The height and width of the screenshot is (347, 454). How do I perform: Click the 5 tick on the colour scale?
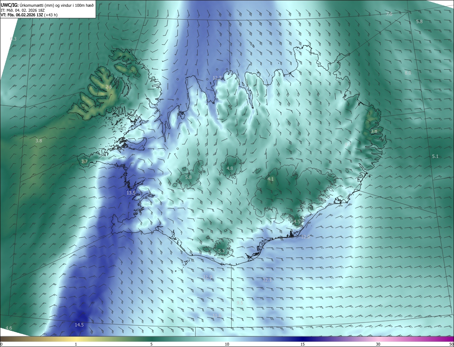pos(151,344)
